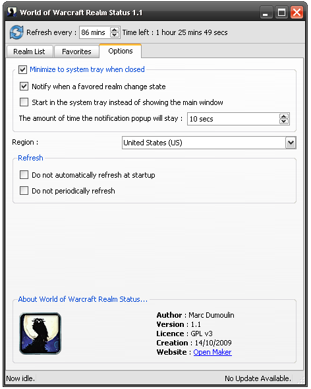Close the World of Warcraft Realm Status window
The width and height of the screenshot is (311, 389).
(x=297, y=13)
